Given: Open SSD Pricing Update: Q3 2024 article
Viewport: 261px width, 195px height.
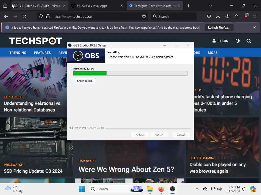Looking at the screenshot, I should click(33, 171).
